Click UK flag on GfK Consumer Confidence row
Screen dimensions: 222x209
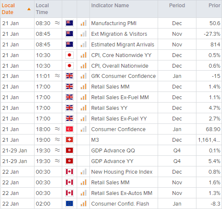pyautogui.click(x=69, y=76)
